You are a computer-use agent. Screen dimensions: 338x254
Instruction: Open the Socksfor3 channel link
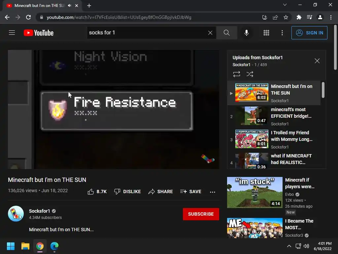(x=294, y=235)
